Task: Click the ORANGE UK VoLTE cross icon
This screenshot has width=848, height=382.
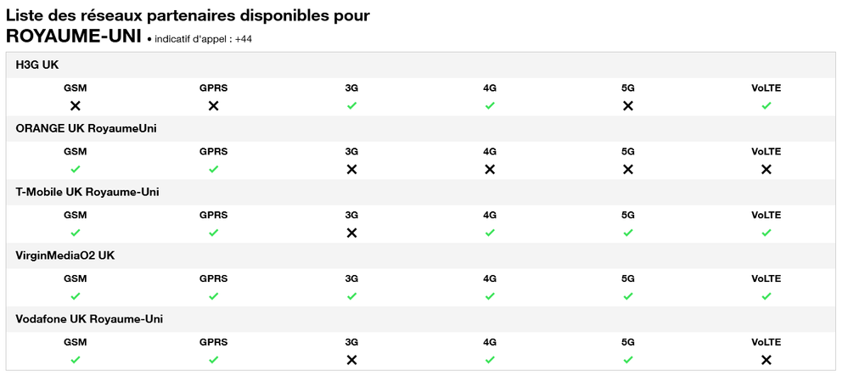Action: [x=767, y=170]
